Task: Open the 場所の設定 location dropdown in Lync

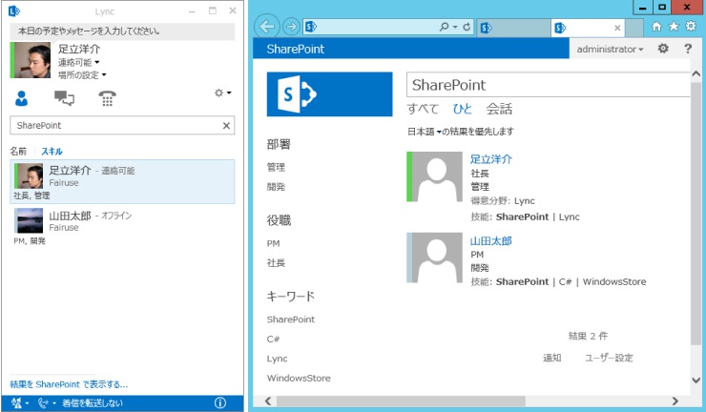Action: tap(82, 74)
